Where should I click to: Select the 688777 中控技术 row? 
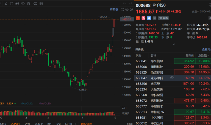[x=173, y=106]
